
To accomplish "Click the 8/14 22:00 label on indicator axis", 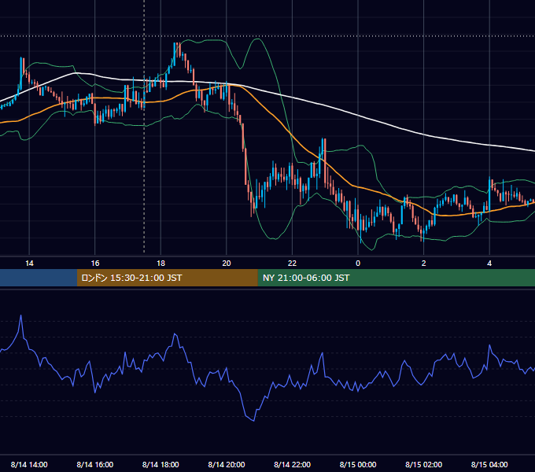I will 293,464.
